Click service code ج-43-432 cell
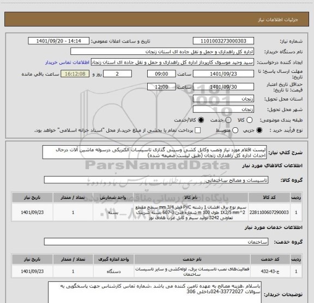This screenshot has width=314, height=303. pos(270,271)
